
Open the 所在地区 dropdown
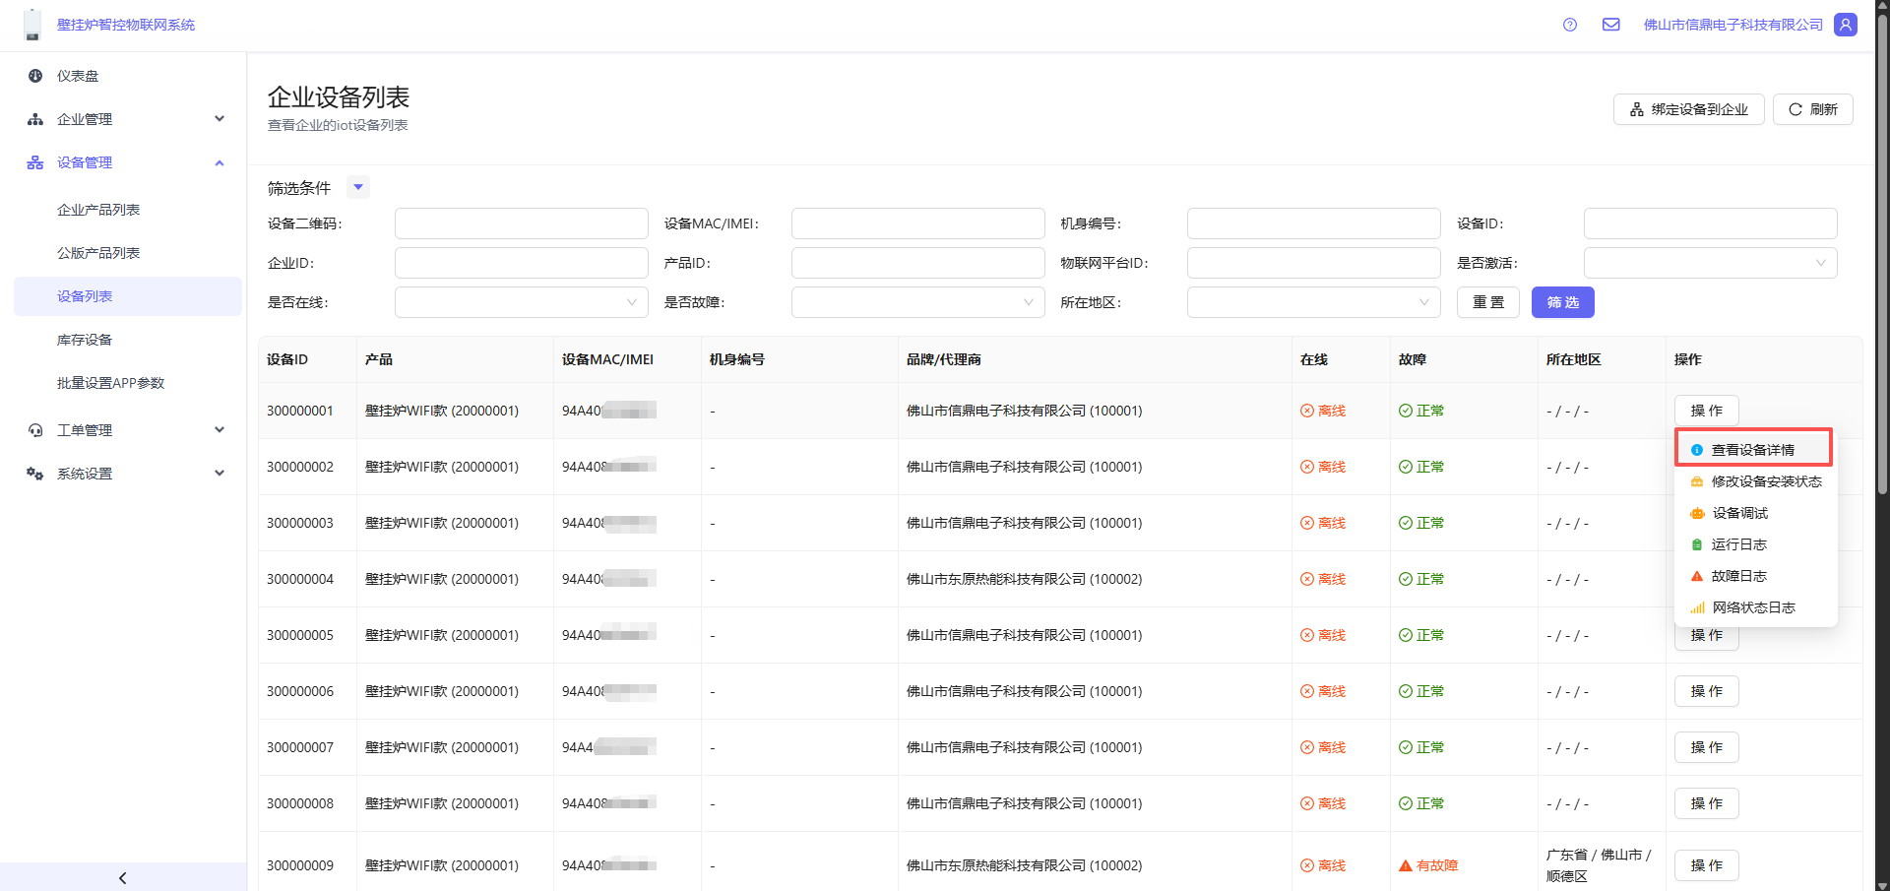pos(1313,302)
